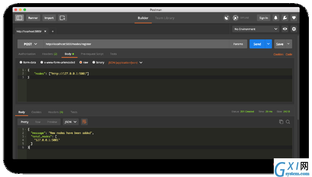
Task: Switch response view to Pretty
Action: pyautogui.click(x=25, y=122)
